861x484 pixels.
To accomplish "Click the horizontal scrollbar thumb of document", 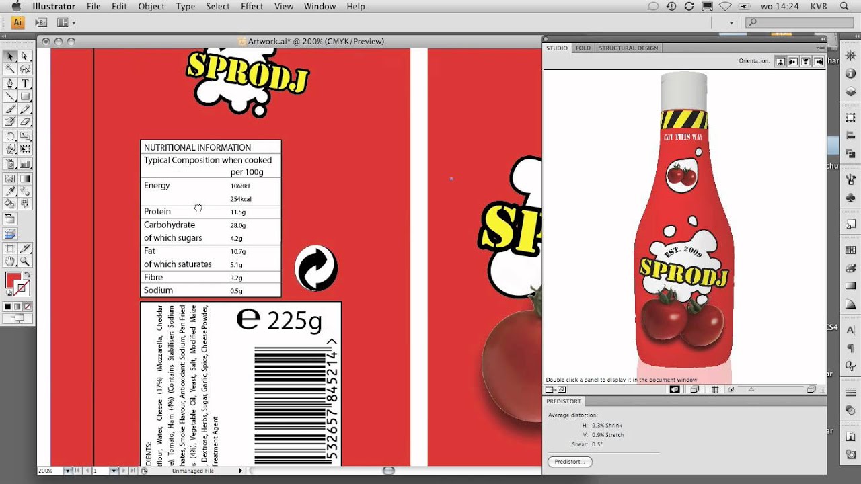I will pos(388,471).
